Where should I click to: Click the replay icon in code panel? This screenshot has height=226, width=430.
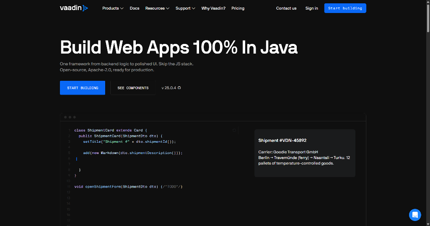[234, 130]
